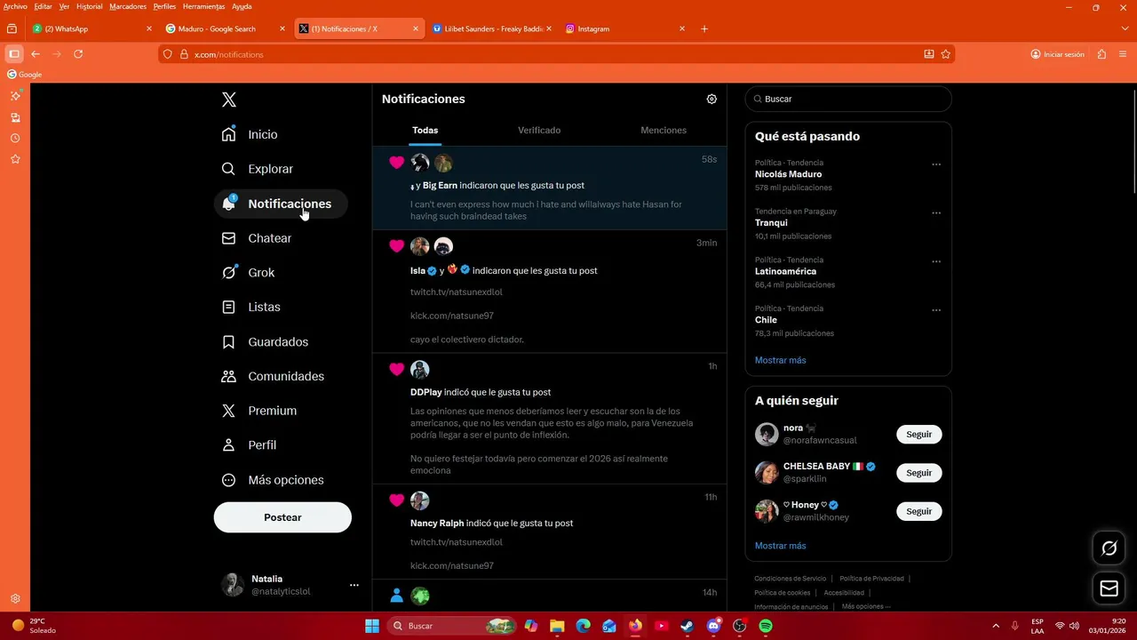Open the Windows Start menu
Viewport: 1137px width, 640px height.
click(x=372, y=626)
